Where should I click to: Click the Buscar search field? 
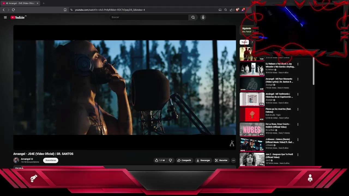149,17
